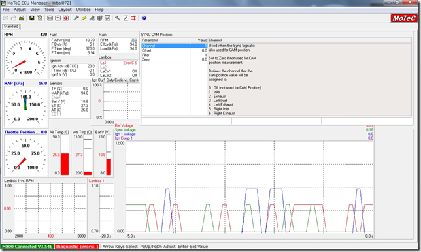The height and width of the screenshot is (252, 421).
Task: Open the Help menu
Action: pyautogui.click(x=99, y=10)
